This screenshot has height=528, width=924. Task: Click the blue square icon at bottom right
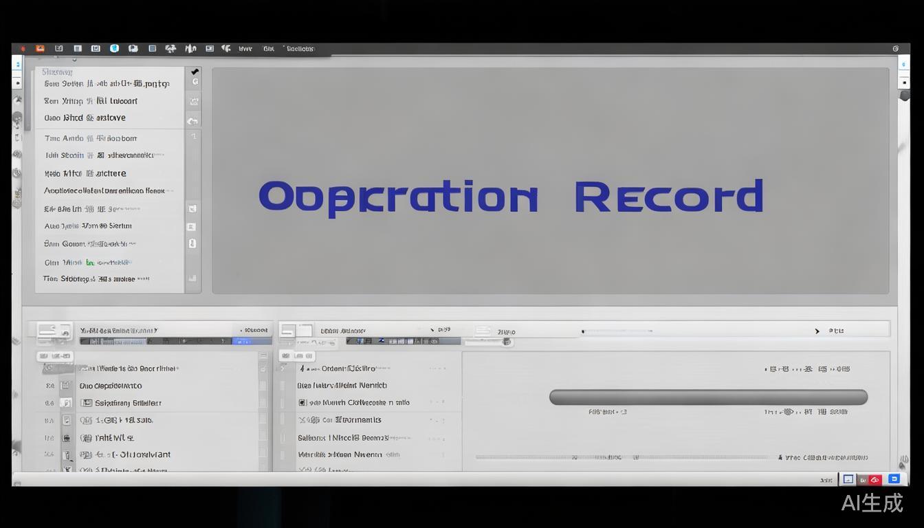[x=894, y=478]
